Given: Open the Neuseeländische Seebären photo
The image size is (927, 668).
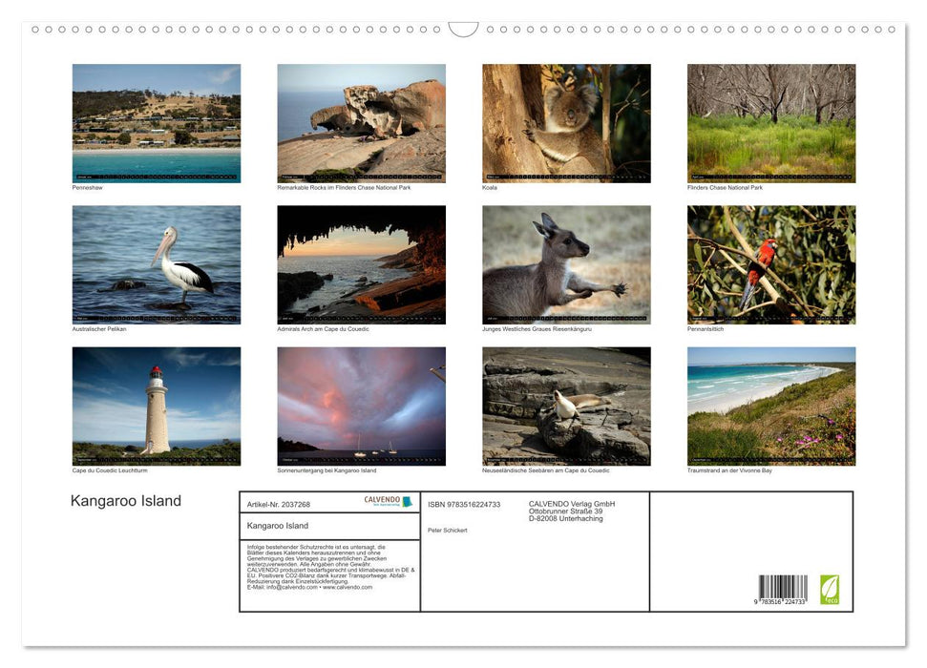Looking at the screenshot, I should (x=566, y=406).
